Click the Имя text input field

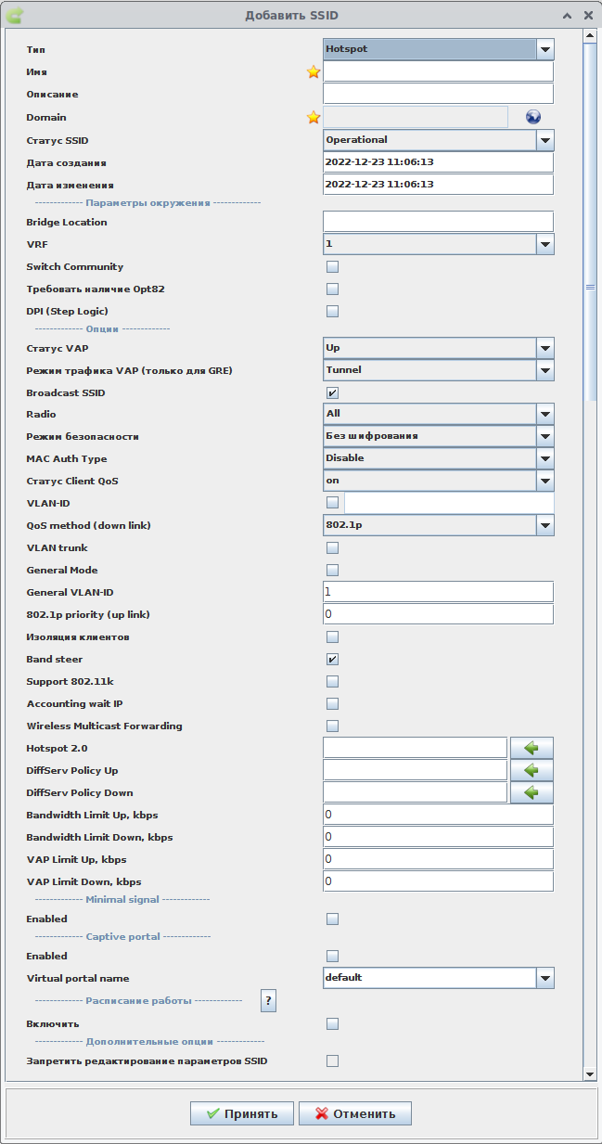click(x=438, y=71)
